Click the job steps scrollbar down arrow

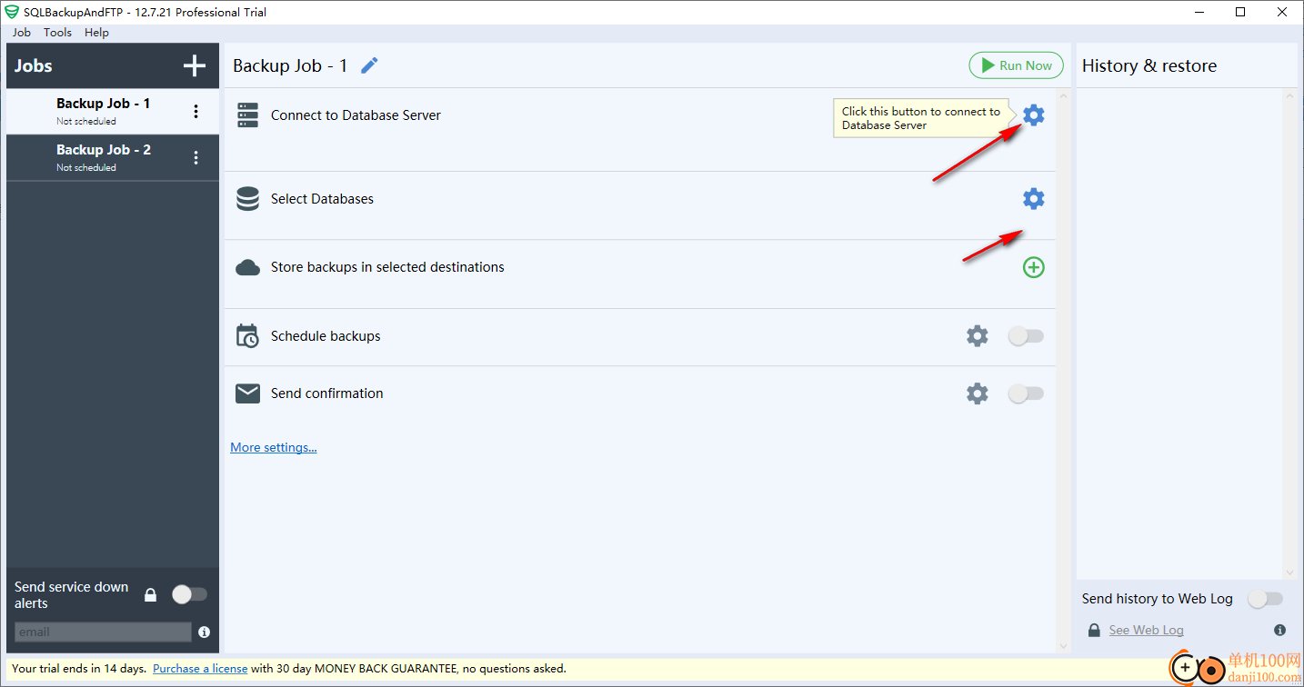1064,646
